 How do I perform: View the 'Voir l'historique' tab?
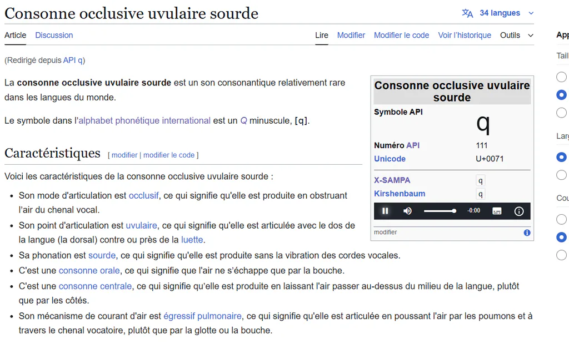[465, 35]
